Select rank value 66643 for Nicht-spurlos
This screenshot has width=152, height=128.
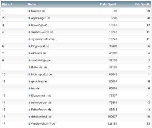[x=113, y=74]
